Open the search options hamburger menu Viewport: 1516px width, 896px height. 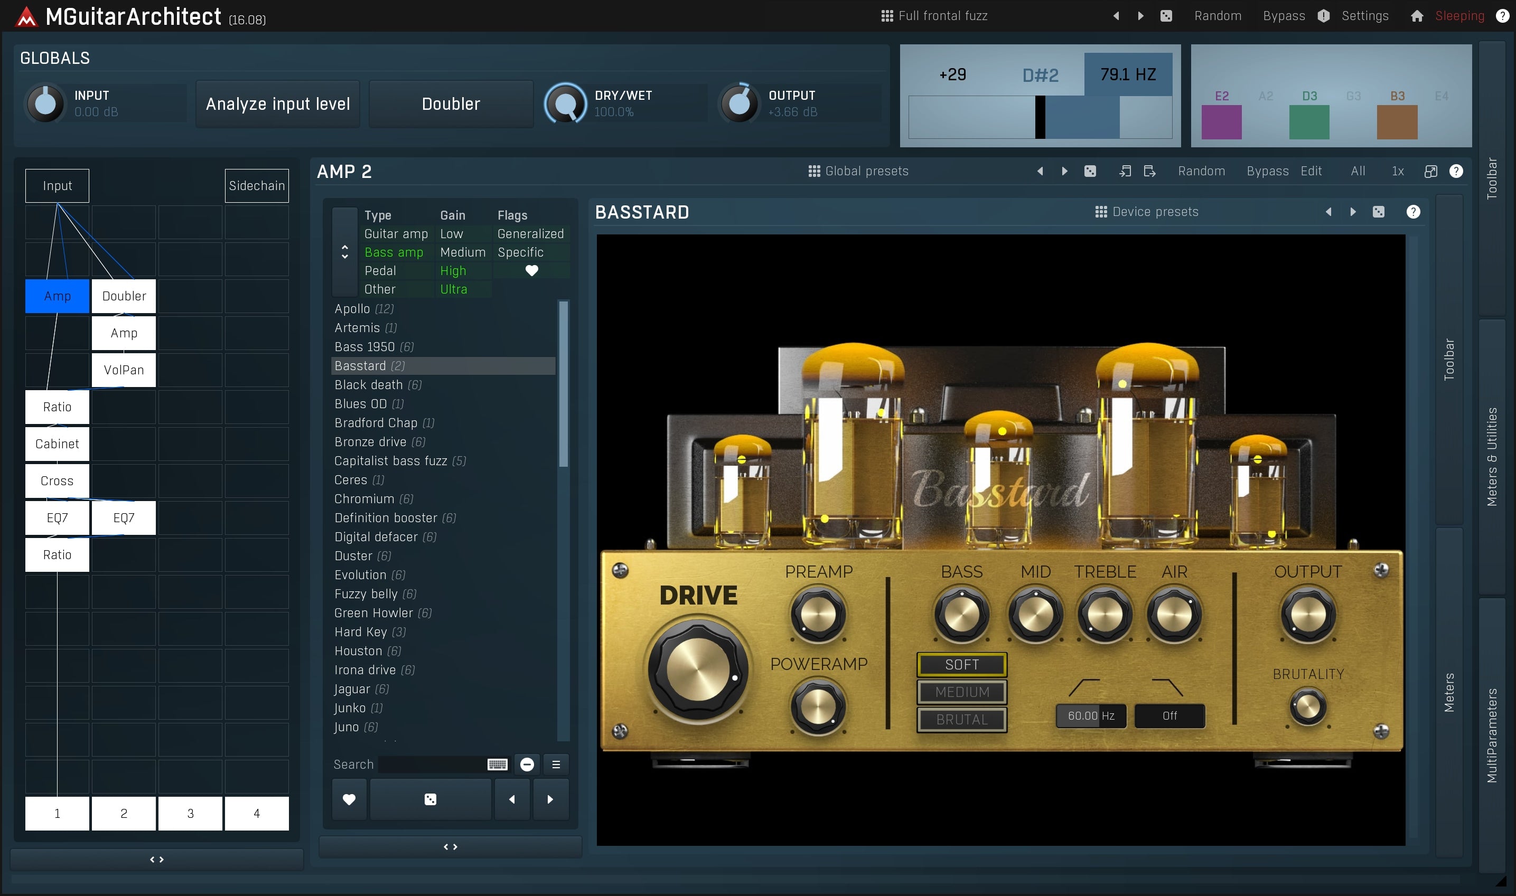556,765
